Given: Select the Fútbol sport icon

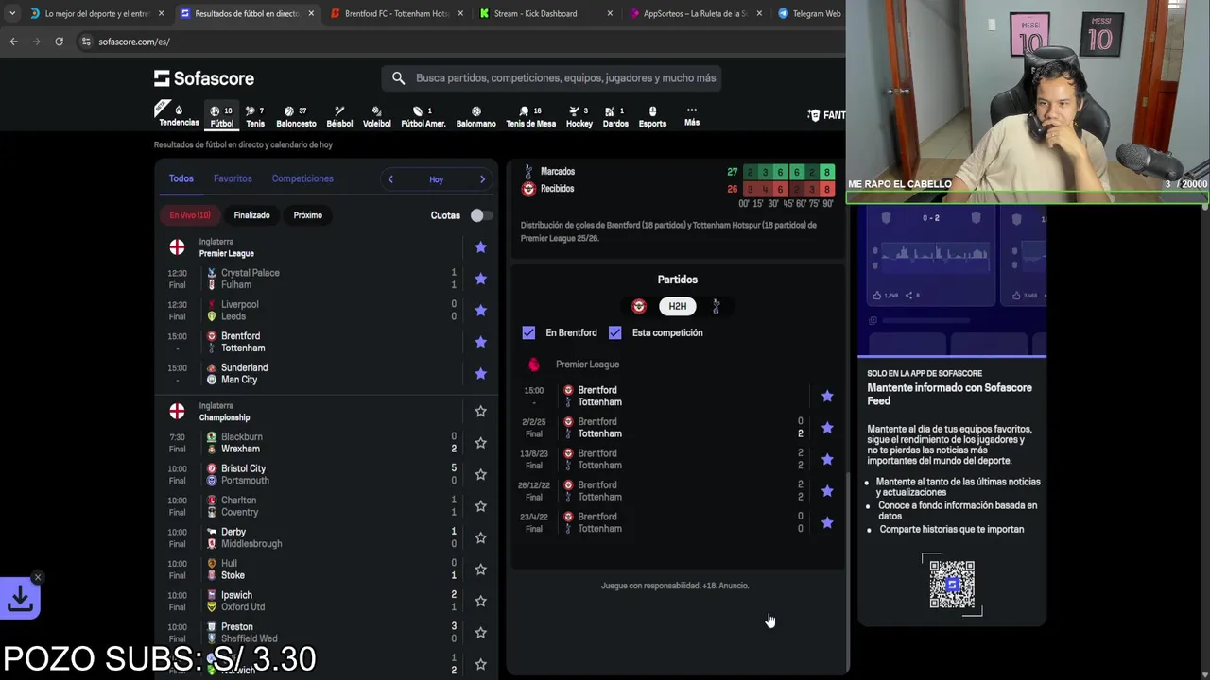Looking at the screenshot, I should point(221,116).
